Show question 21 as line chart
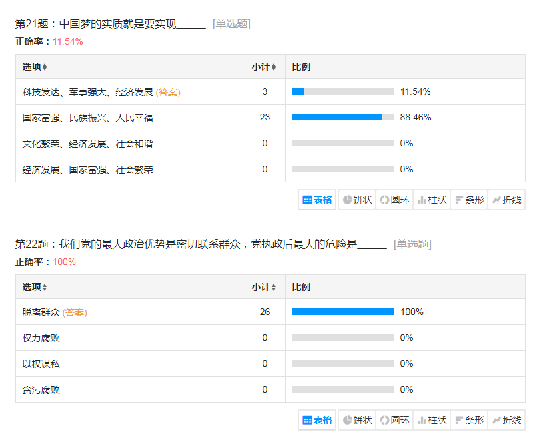The height and width of the screenshot is (448, 541). pyautogui.click(x=506, y=200)
